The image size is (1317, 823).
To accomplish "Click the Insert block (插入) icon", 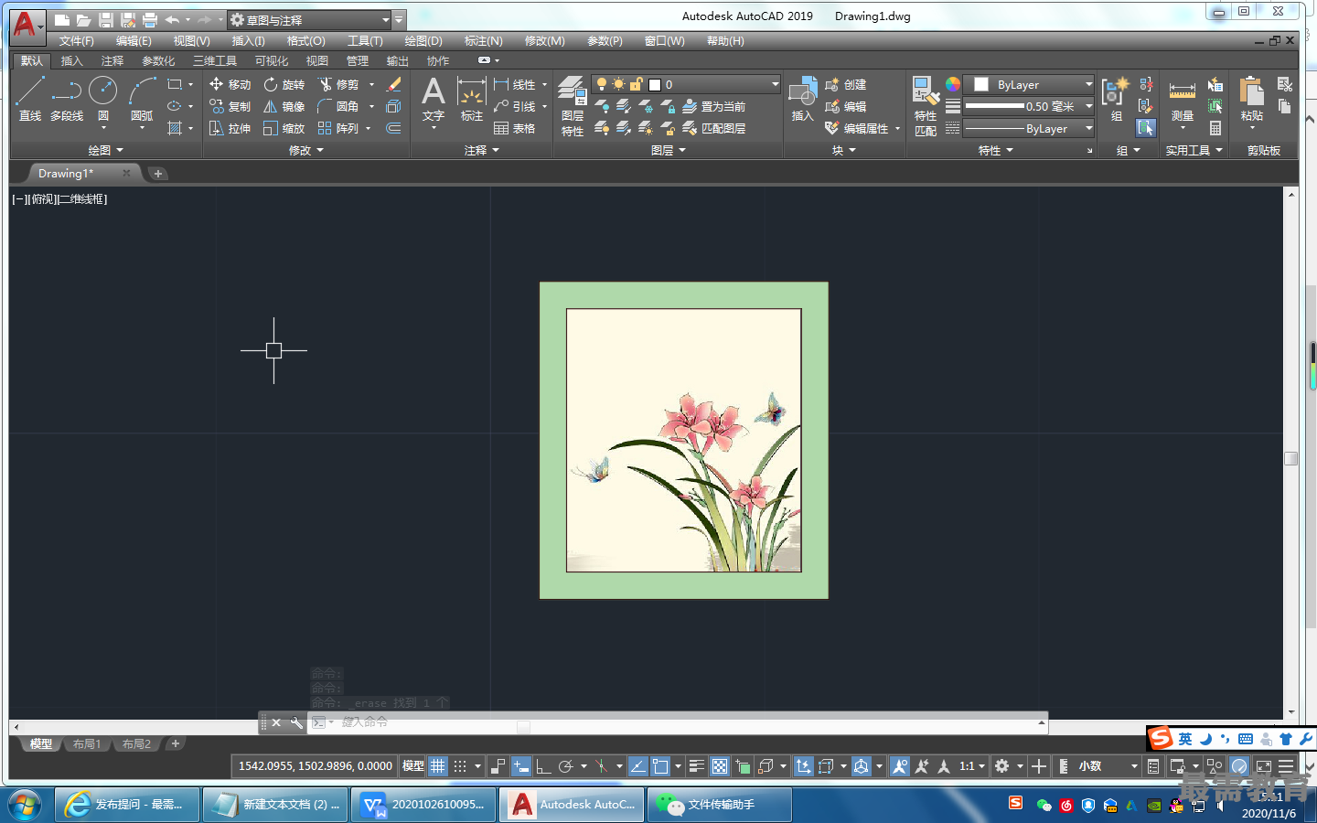I will (x=802, y=99).
